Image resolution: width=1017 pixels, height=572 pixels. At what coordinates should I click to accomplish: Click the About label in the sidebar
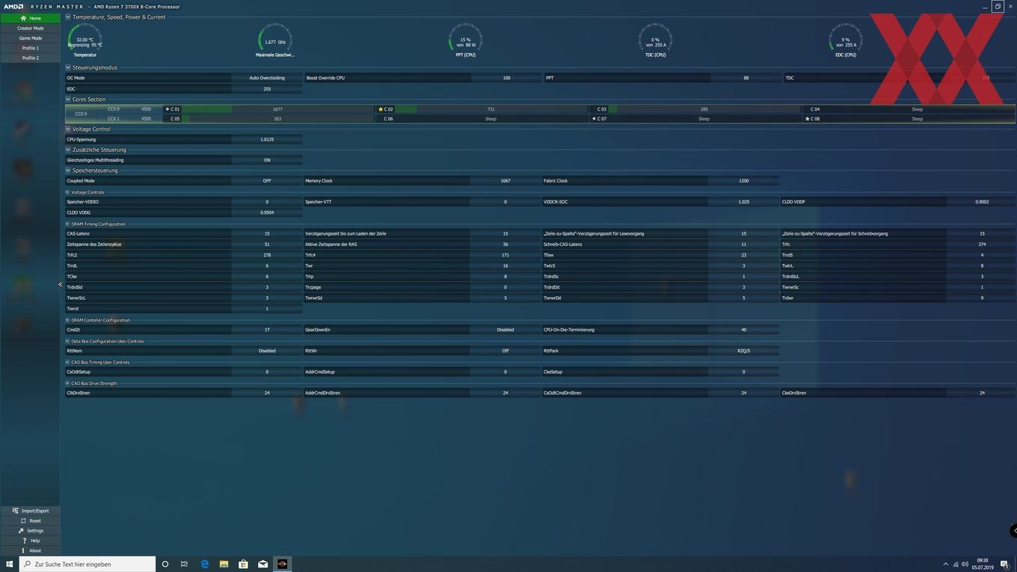(35, 550)
